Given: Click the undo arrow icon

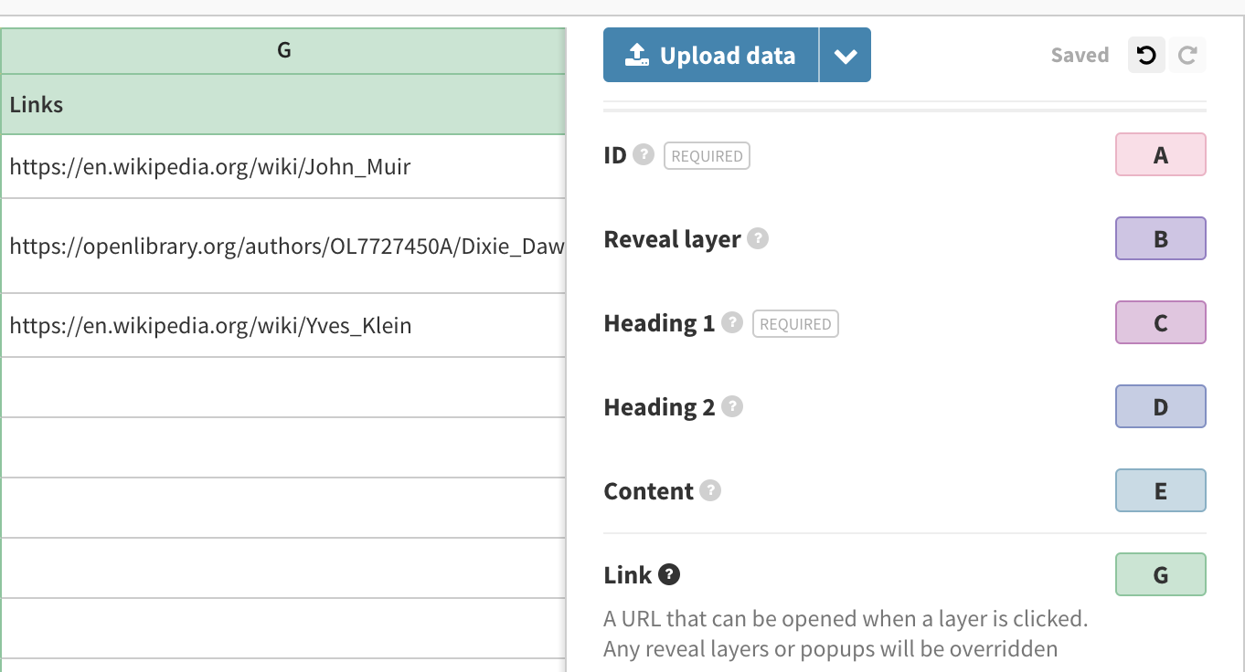Looking at the screenshot, I should click(x=1146, y=56).
